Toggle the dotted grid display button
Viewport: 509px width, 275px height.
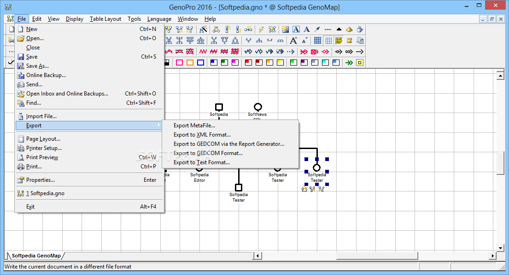317,41
